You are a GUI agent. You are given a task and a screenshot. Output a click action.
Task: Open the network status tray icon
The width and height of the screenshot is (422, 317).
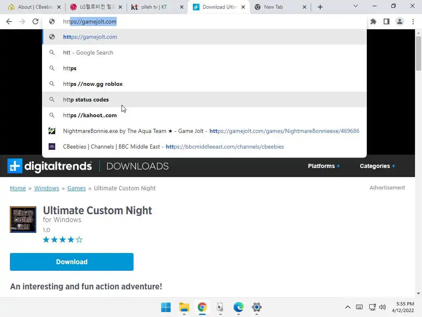click(x=373, y=307)
